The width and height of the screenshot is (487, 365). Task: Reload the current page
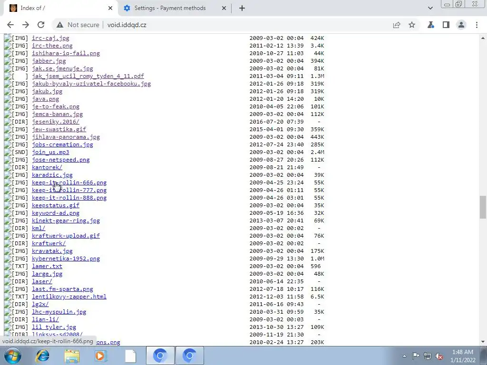41,25
